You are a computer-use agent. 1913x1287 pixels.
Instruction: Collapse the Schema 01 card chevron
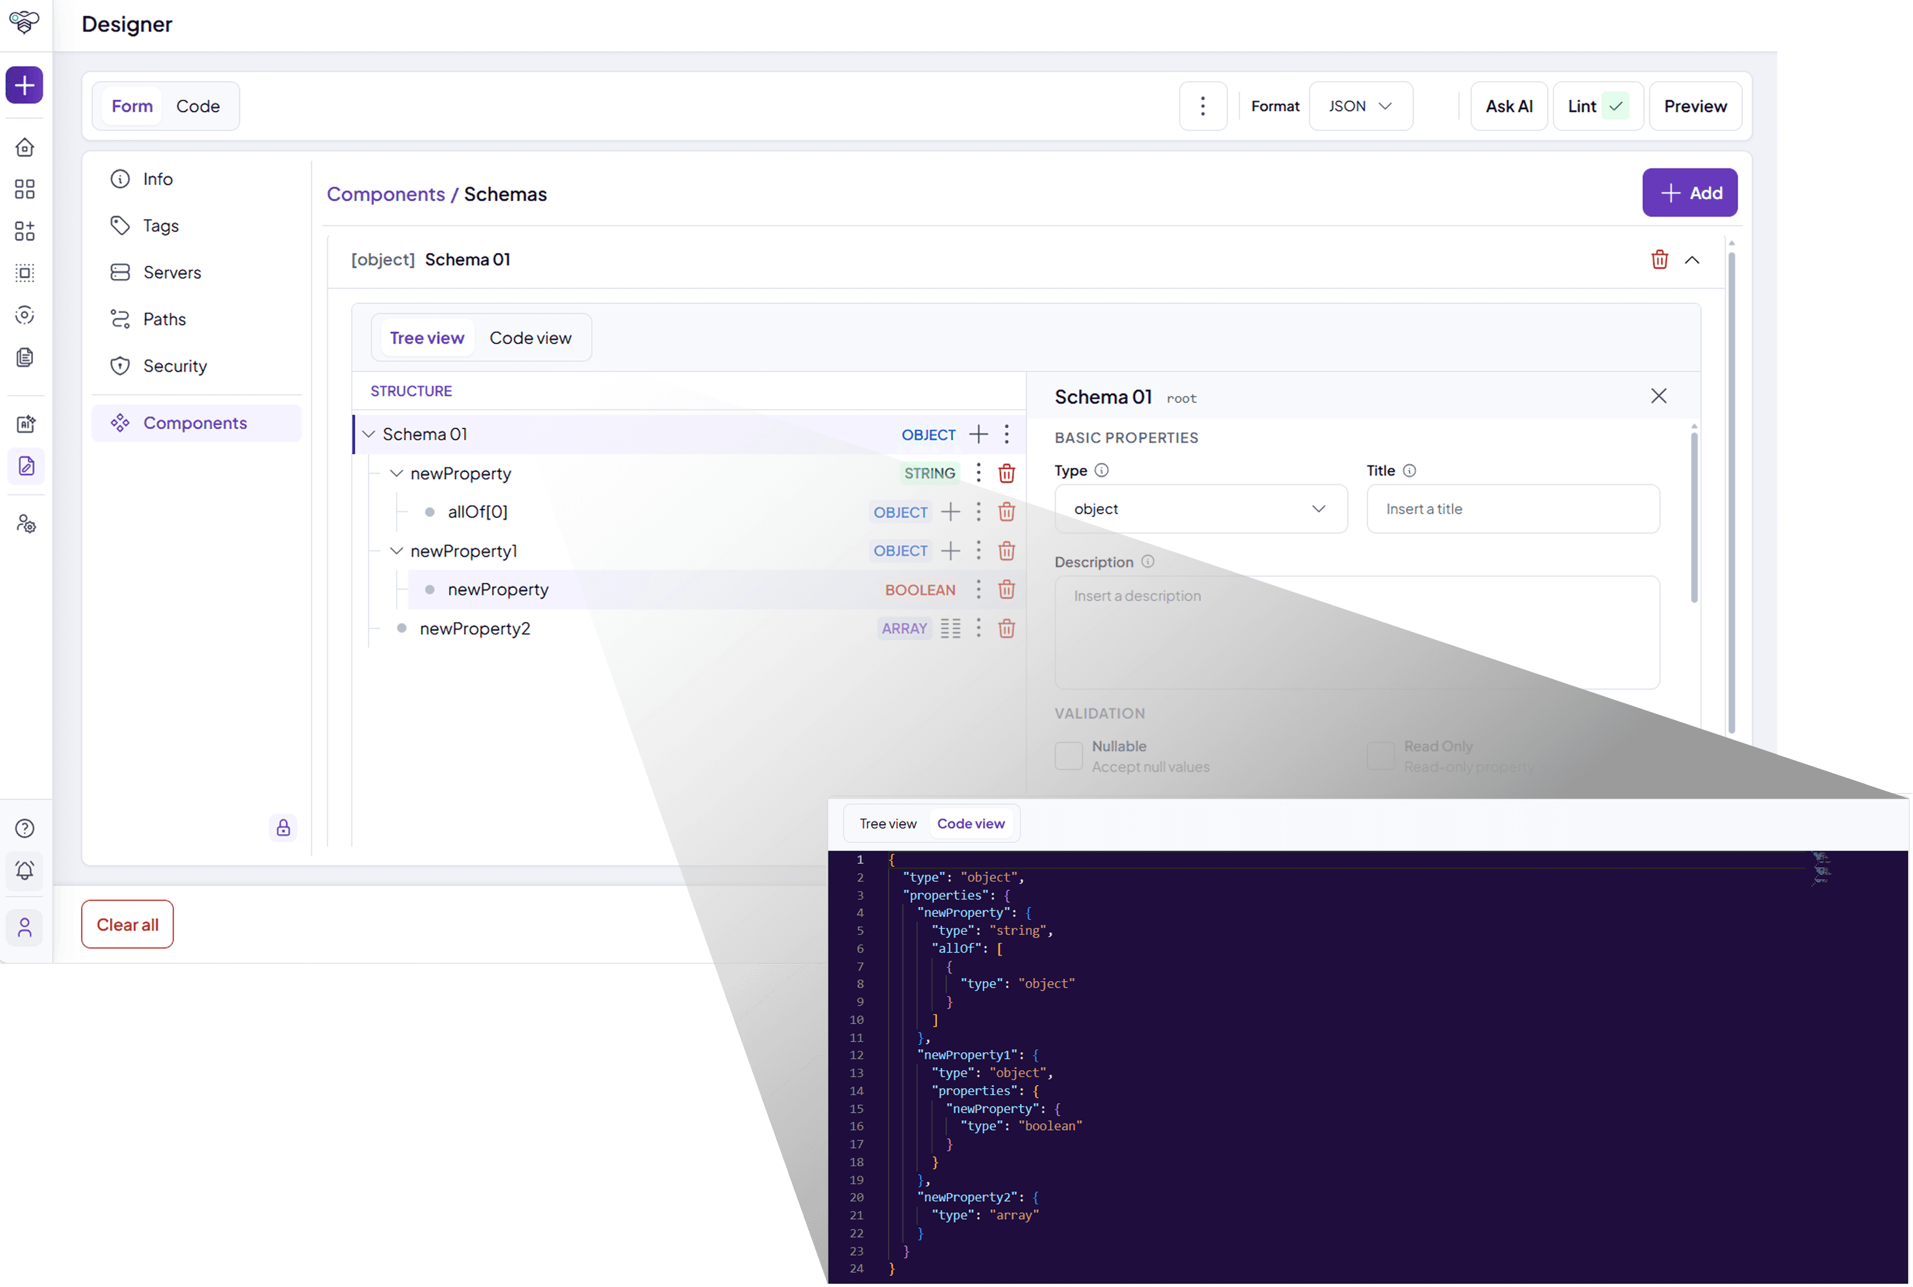click(1692, 260)
